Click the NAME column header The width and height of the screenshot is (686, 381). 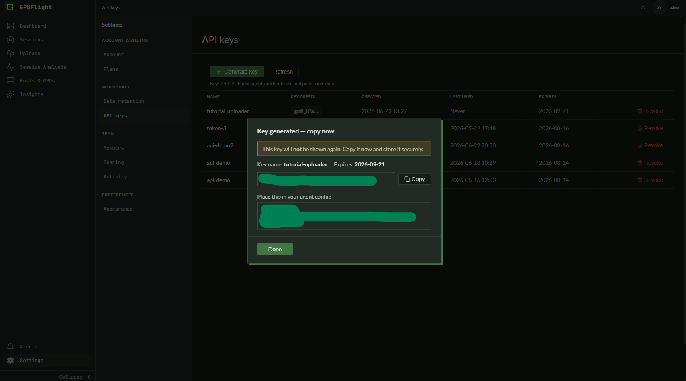click(213, 97)
